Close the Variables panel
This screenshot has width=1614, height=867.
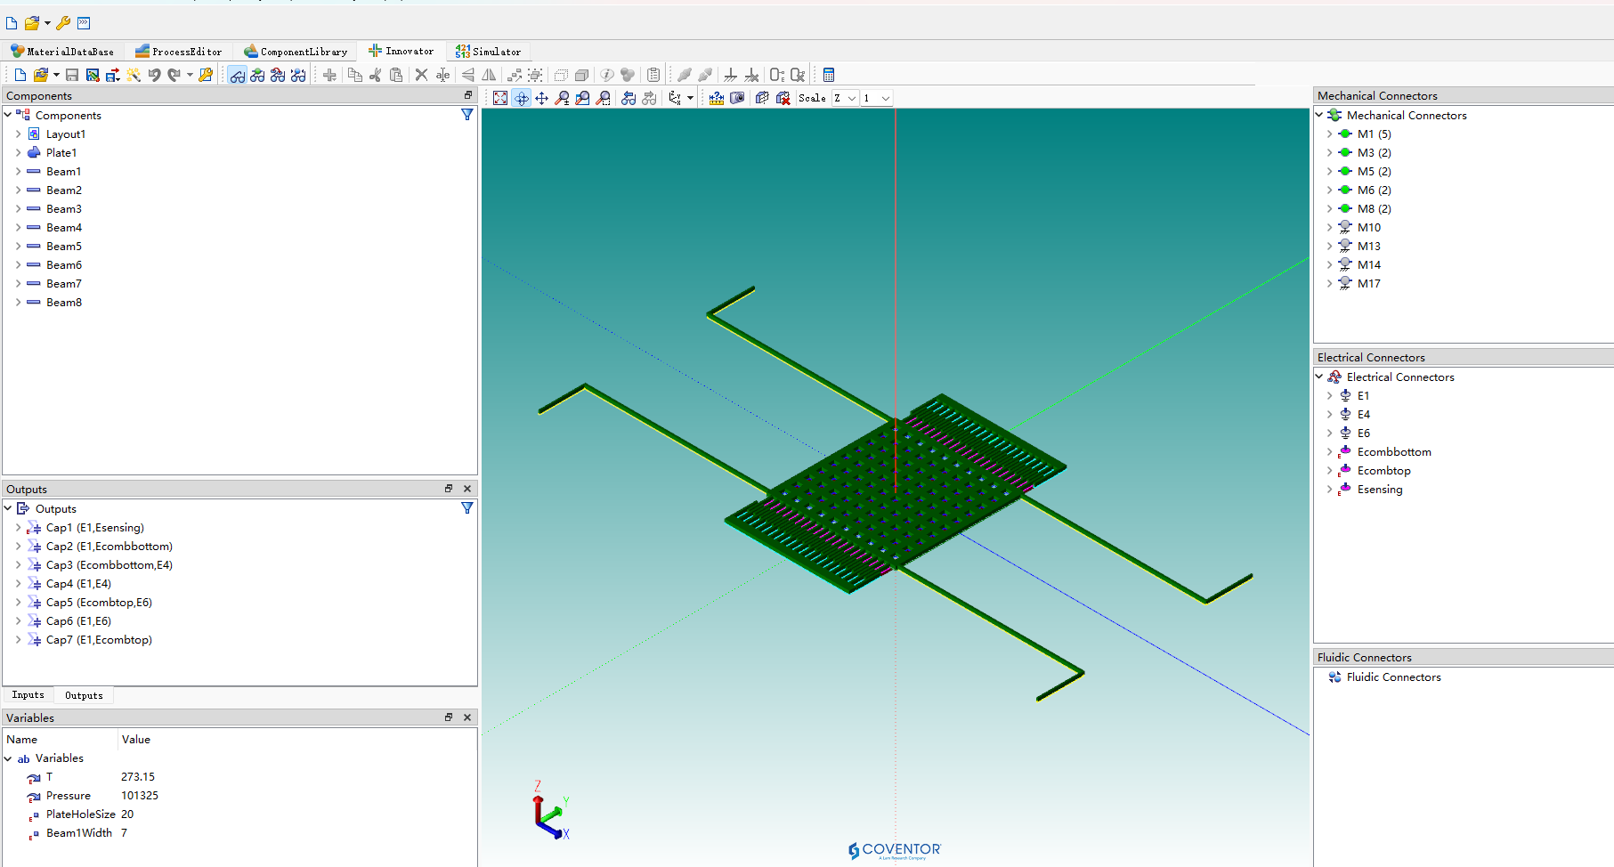point(467,717)
